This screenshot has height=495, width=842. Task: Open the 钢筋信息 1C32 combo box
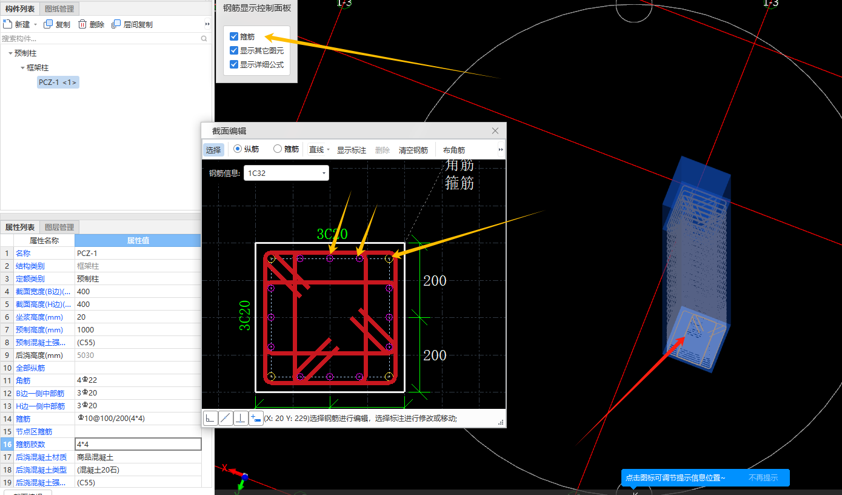(x=286, y=173)
